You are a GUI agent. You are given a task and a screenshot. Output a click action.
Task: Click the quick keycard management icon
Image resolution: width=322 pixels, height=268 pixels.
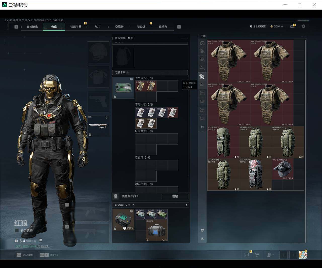[116, 196]
